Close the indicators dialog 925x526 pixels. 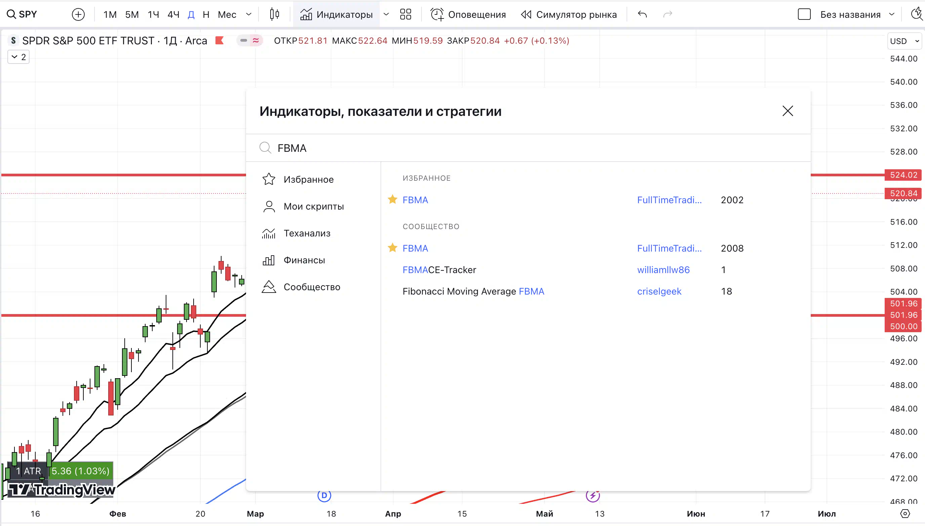point(788,111)
